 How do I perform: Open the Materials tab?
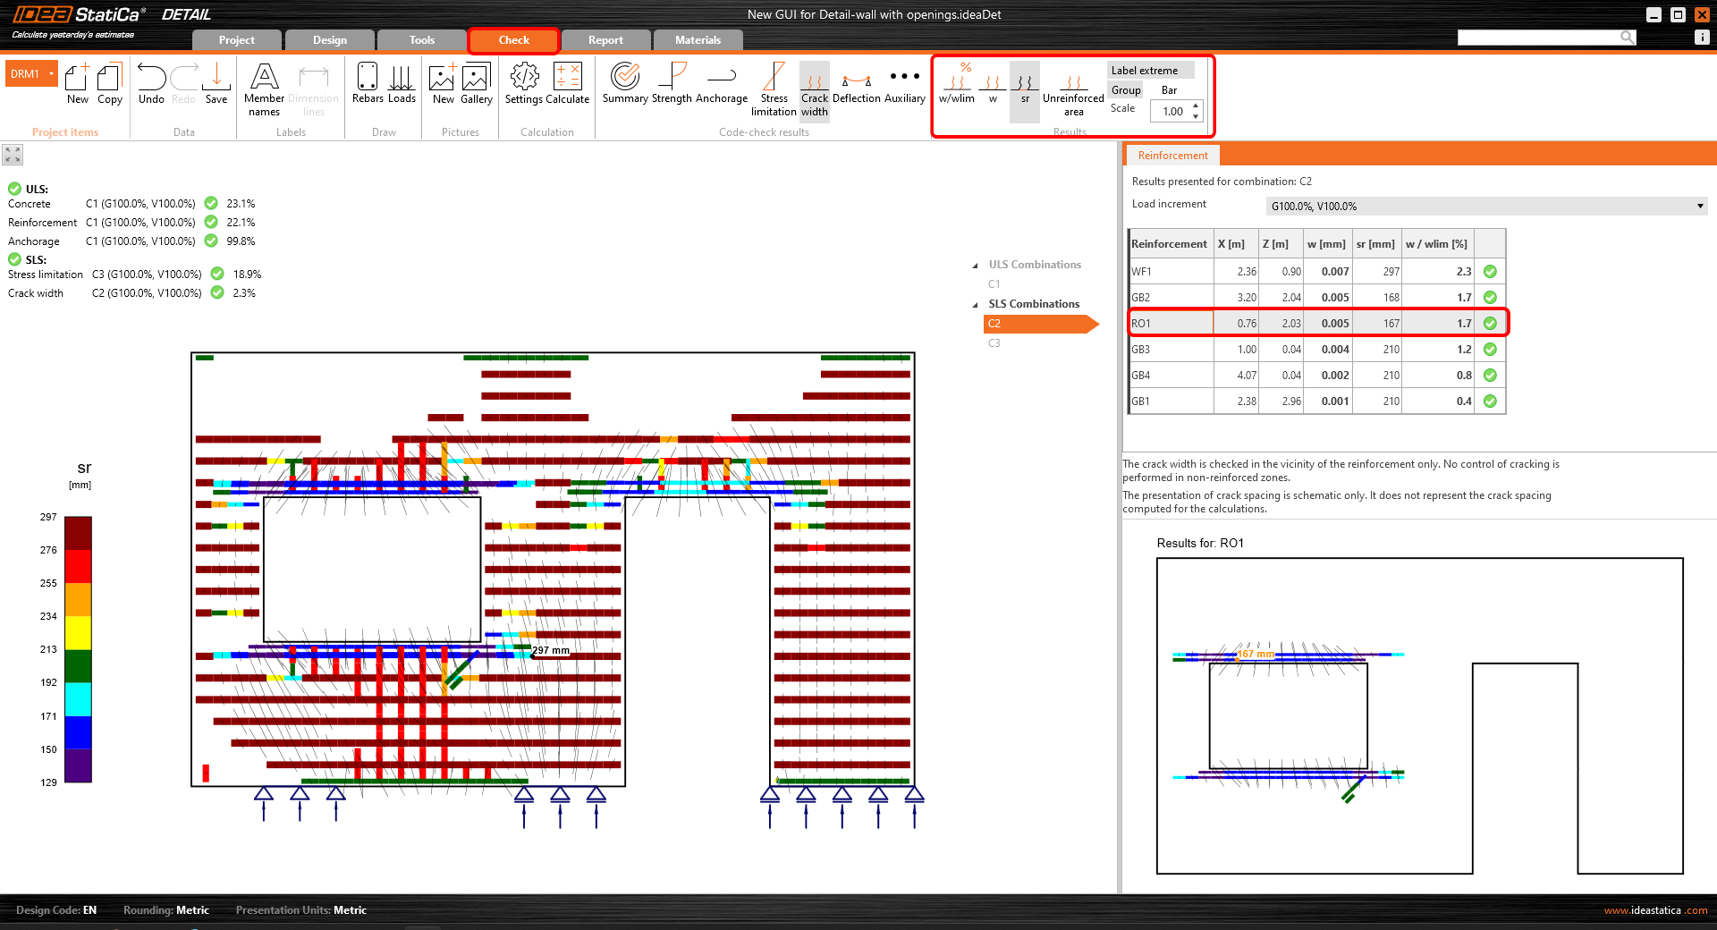(x=698, y=40)
